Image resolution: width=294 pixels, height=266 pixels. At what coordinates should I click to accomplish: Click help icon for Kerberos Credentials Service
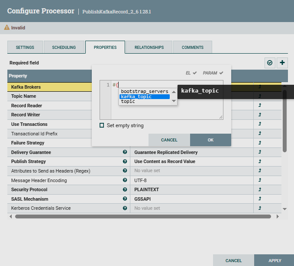(125, 208)
